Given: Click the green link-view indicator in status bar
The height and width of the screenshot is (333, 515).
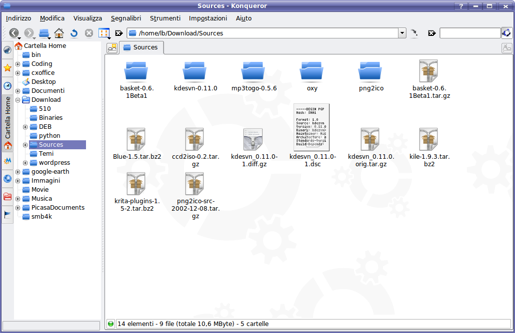Looking at the screenshot, I should pos(110,324).
